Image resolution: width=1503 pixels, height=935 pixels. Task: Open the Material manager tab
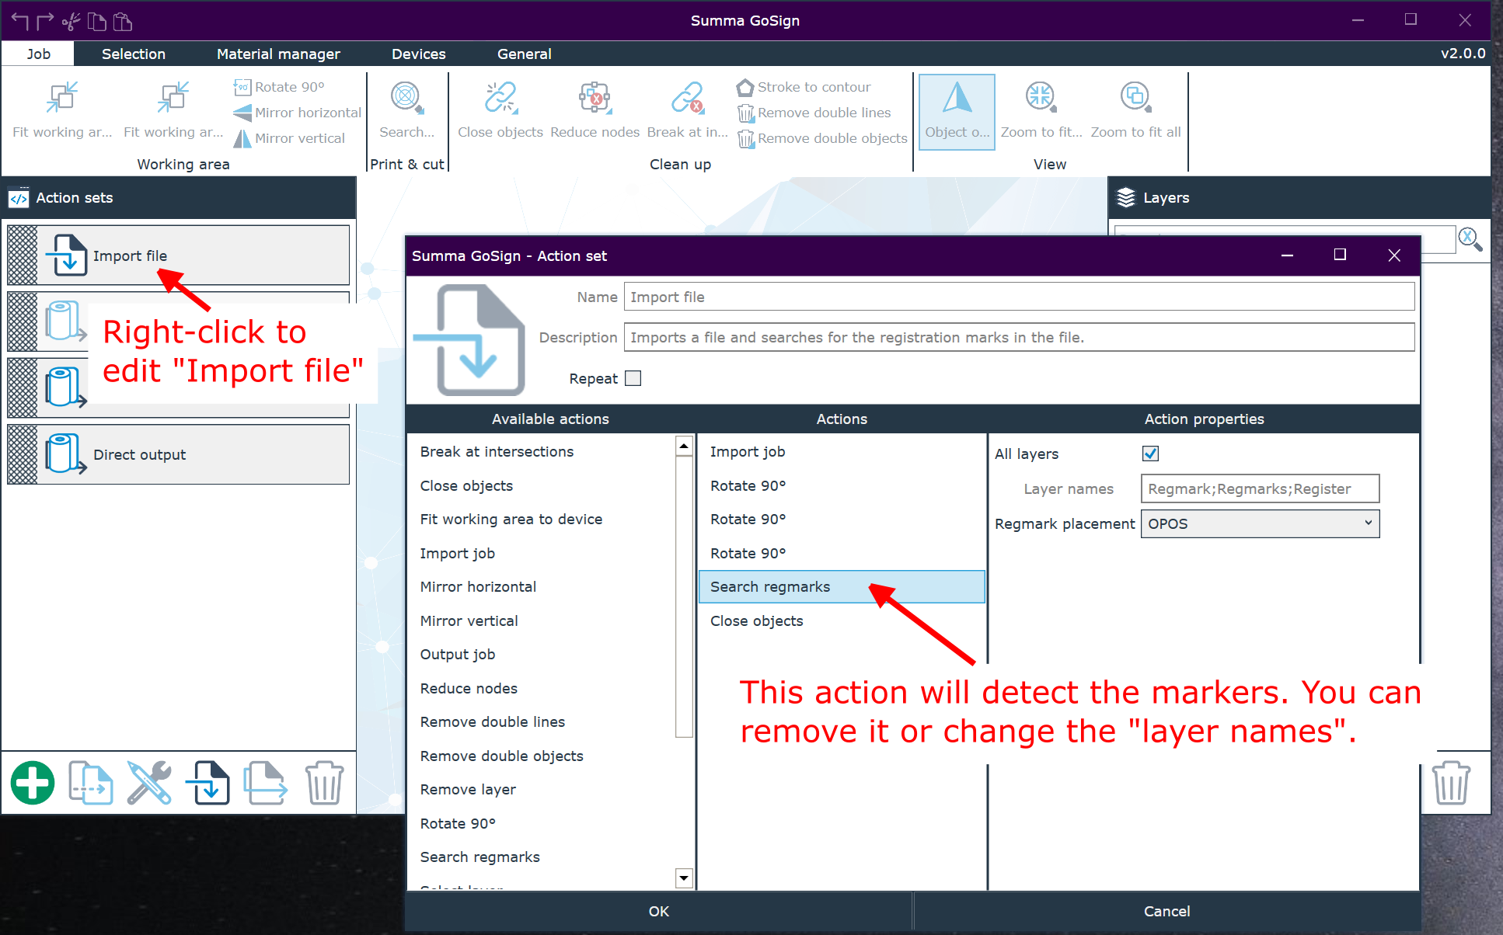[x=278, y=54]
